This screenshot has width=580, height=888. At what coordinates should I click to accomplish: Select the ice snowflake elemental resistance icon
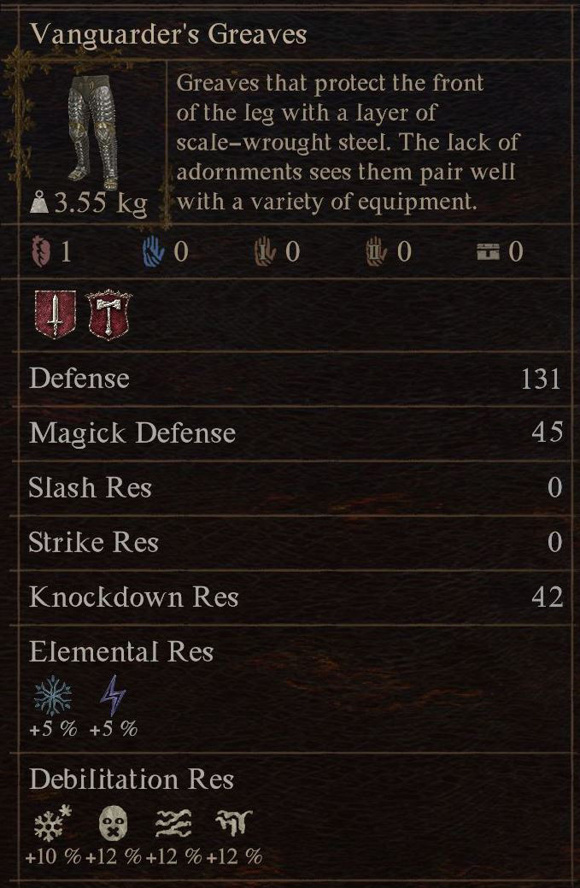tap(51, 697)
